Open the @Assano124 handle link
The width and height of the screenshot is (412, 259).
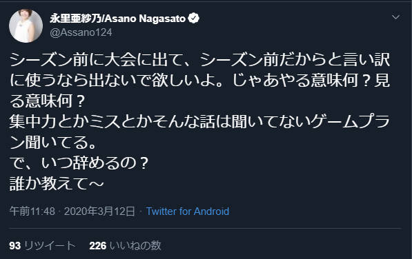coord(81,32)
